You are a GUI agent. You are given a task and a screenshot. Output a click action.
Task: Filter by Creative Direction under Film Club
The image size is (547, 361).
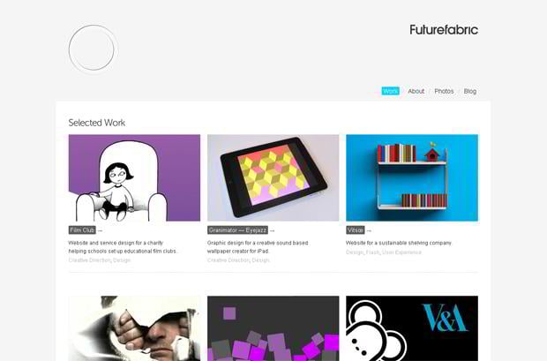[x=89, y=260]
